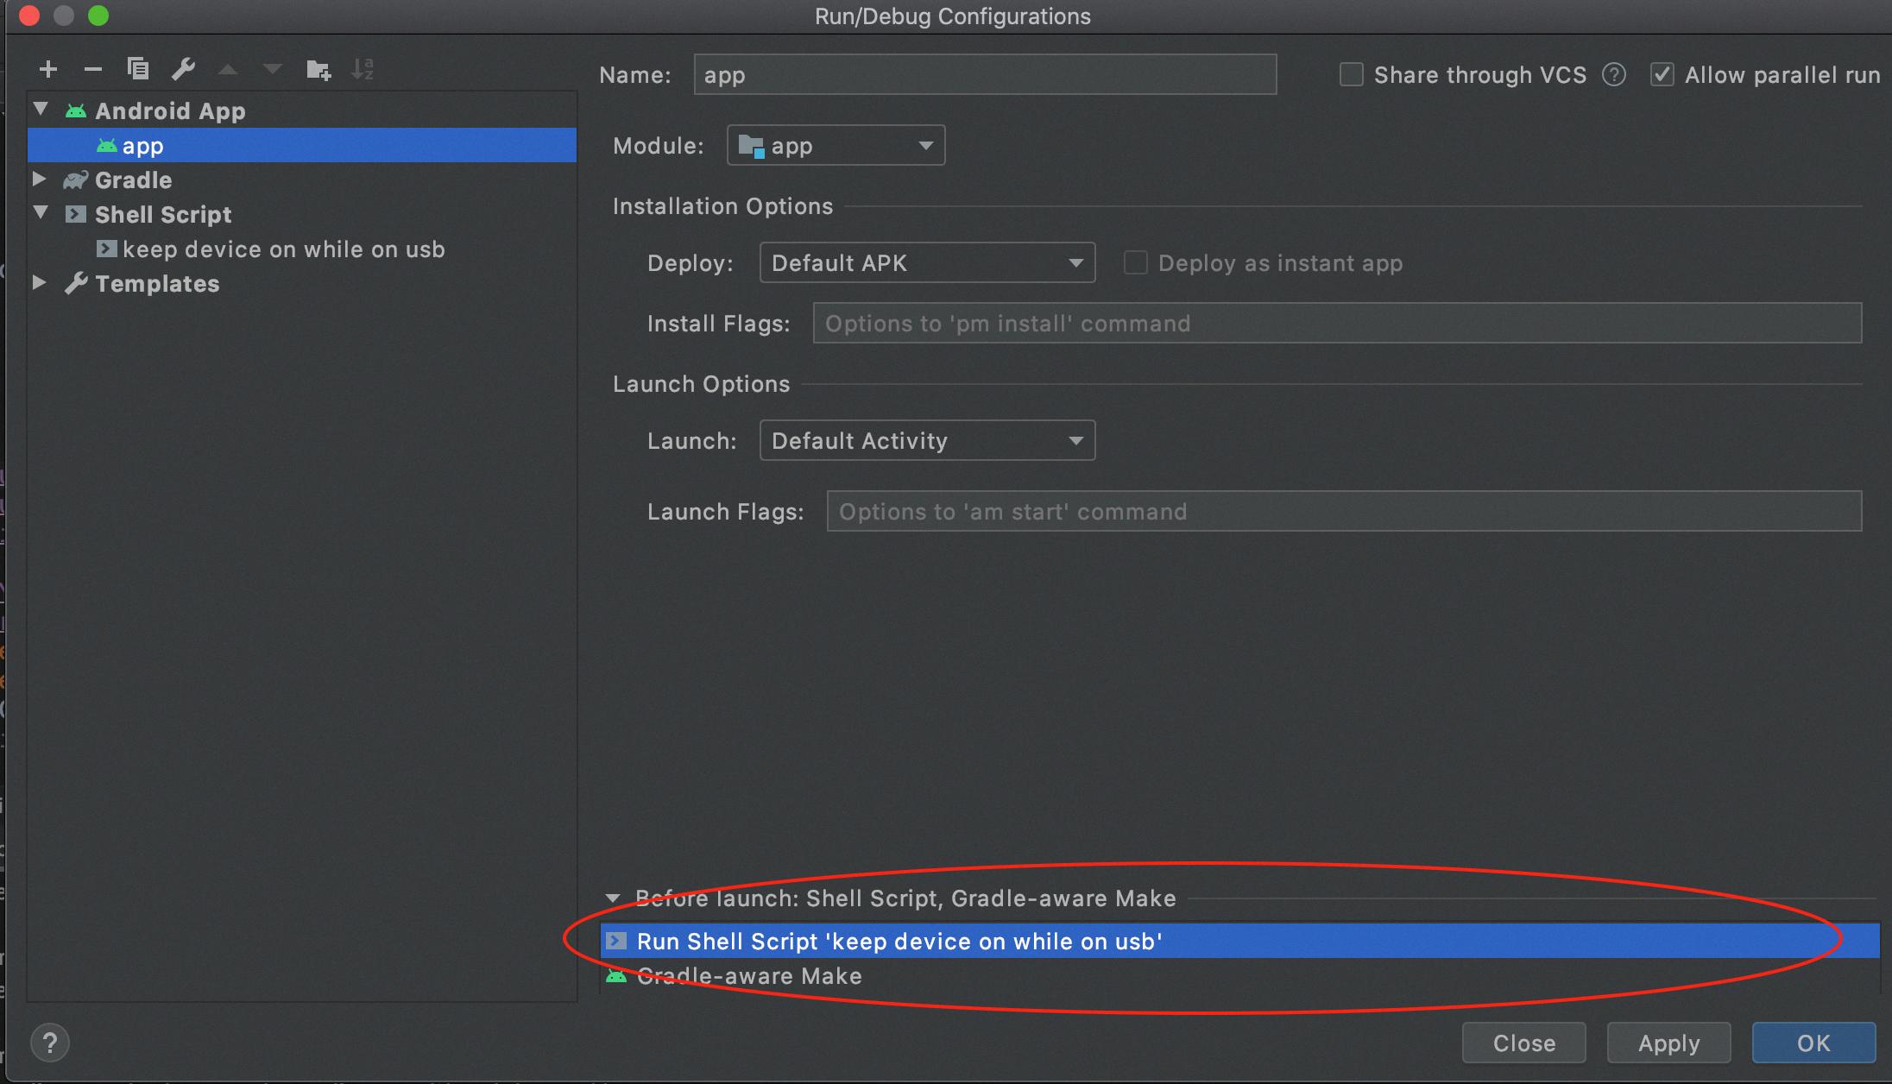Viewport: 1892px width, 1084px height.
Task: Click the Sort Configurations alphabetically icon
Action: [363, 69]
